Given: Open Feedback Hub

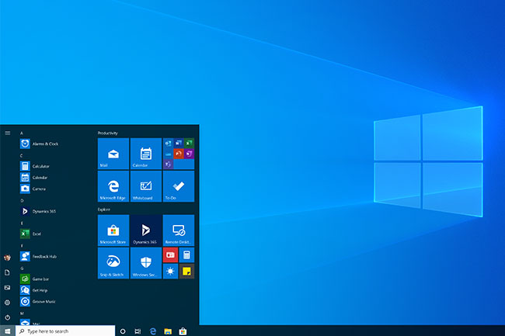Looking at the screenshot, I should 38,256.
